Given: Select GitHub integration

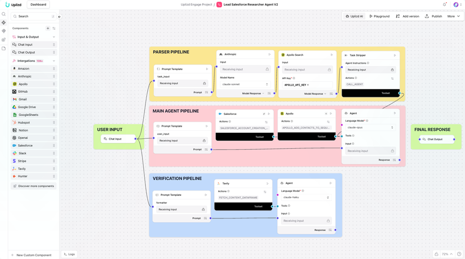Looking at the screenshot, I should point(34,92).
